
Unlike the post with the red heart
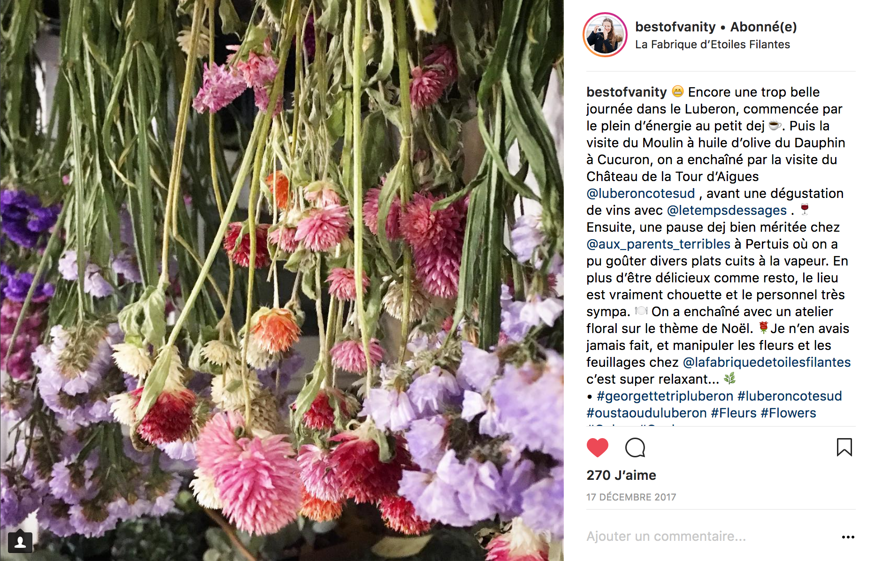click(597, 447)
